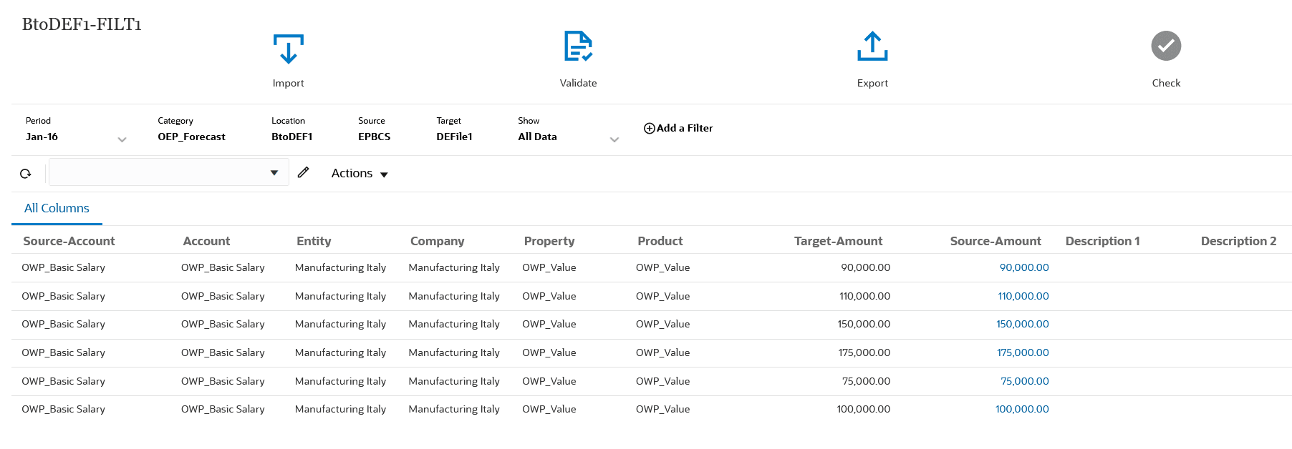The image size is (1292, 449).
Task: Click the refresh icon
Action: point(26,174)
